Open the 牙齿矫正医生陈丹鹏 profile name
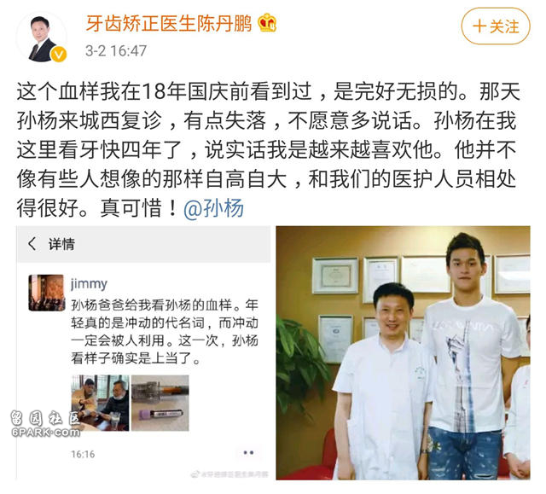Viewport: 546px width, 494px height. tap(169, 23)
